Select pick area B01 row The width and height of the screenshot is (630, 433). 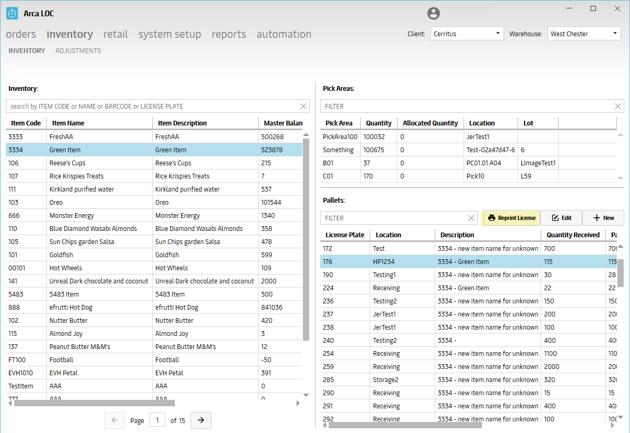468,163
